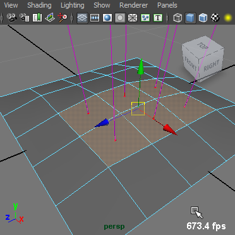Click the Safe Title T icon
The width and height of the screenshot is (235, 235).
[158, 18]
